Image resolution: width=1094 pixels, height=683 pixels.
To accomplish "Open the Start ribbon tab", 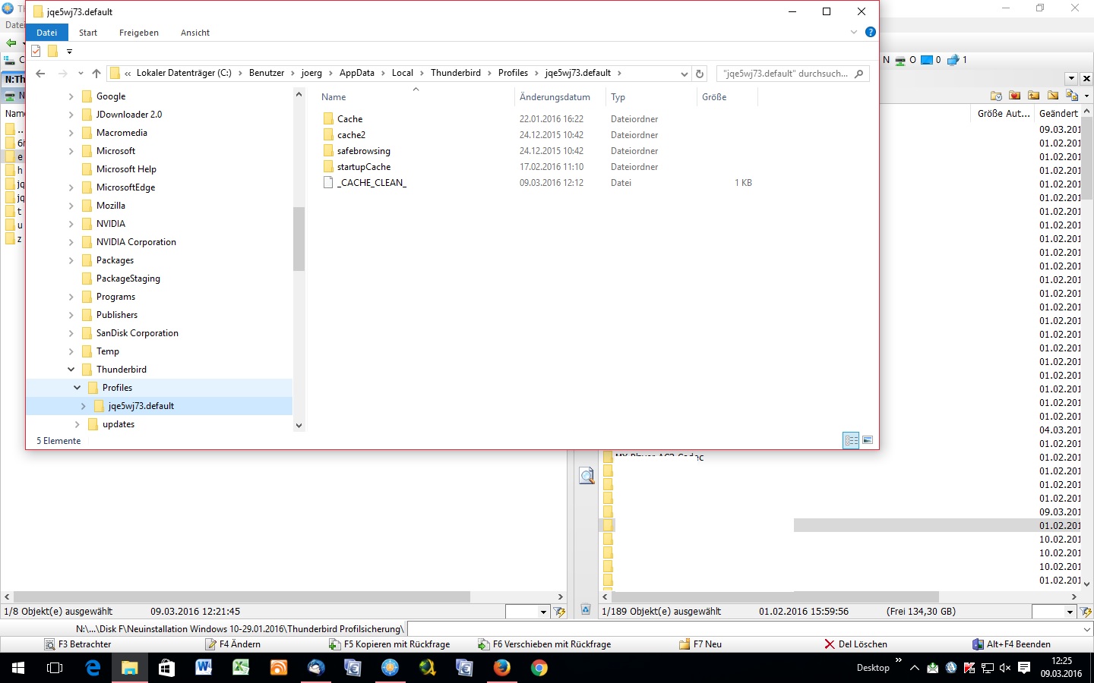I will point(88,33).
